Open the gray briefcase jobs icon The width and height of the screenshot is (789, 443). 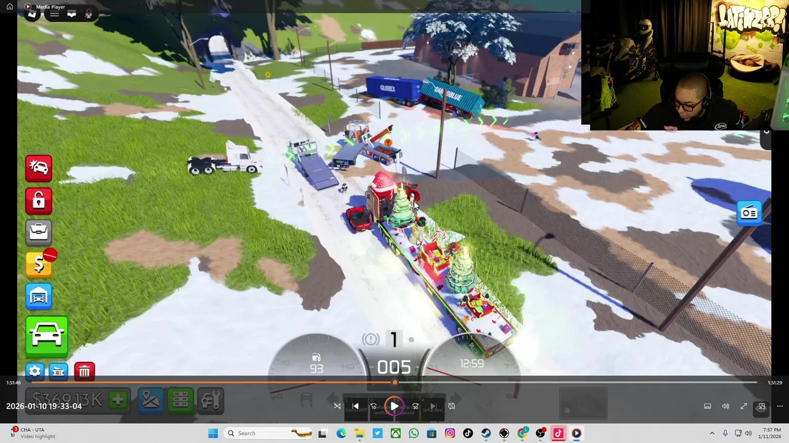[39, 232]
